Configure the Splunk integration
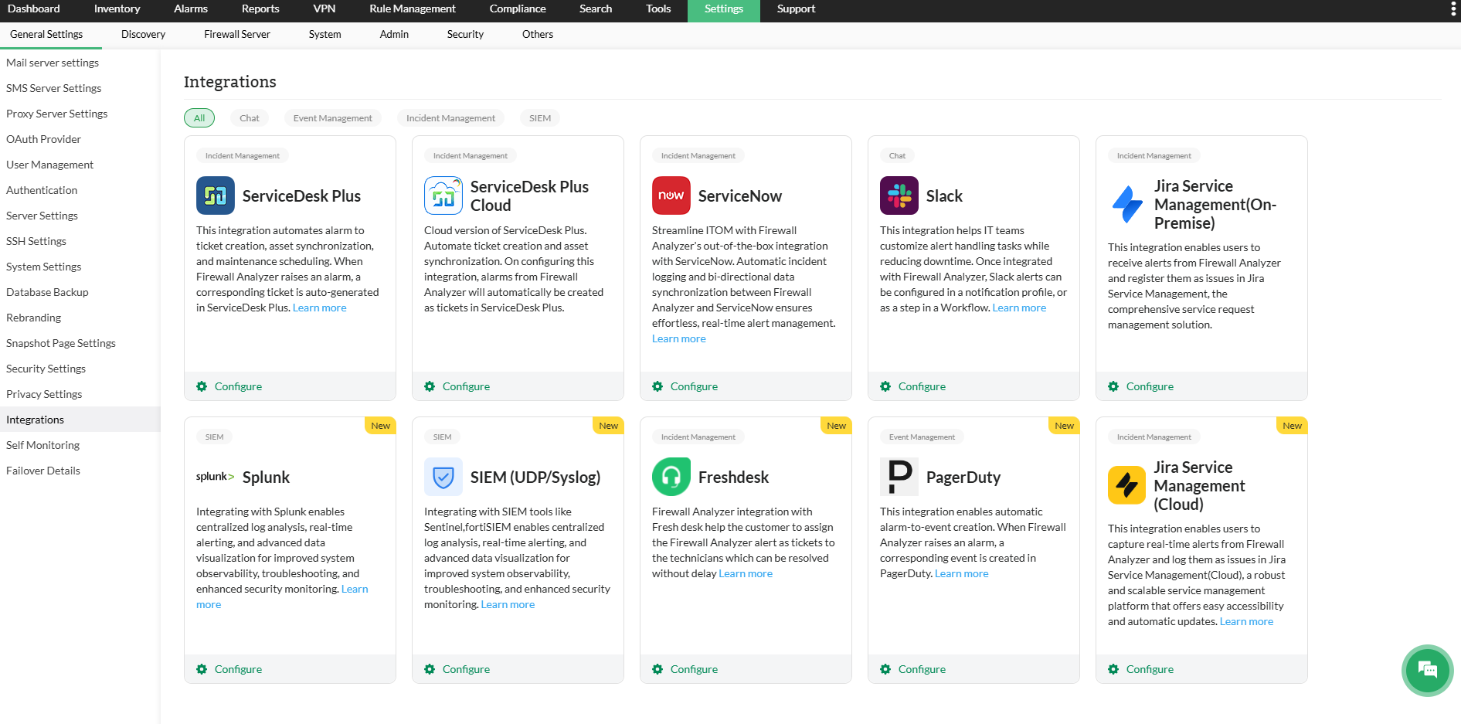 pos(238,669)
